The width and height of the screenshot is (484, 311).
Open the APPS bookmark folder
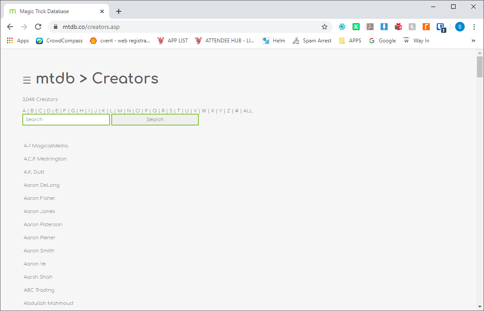pos(350,41)
